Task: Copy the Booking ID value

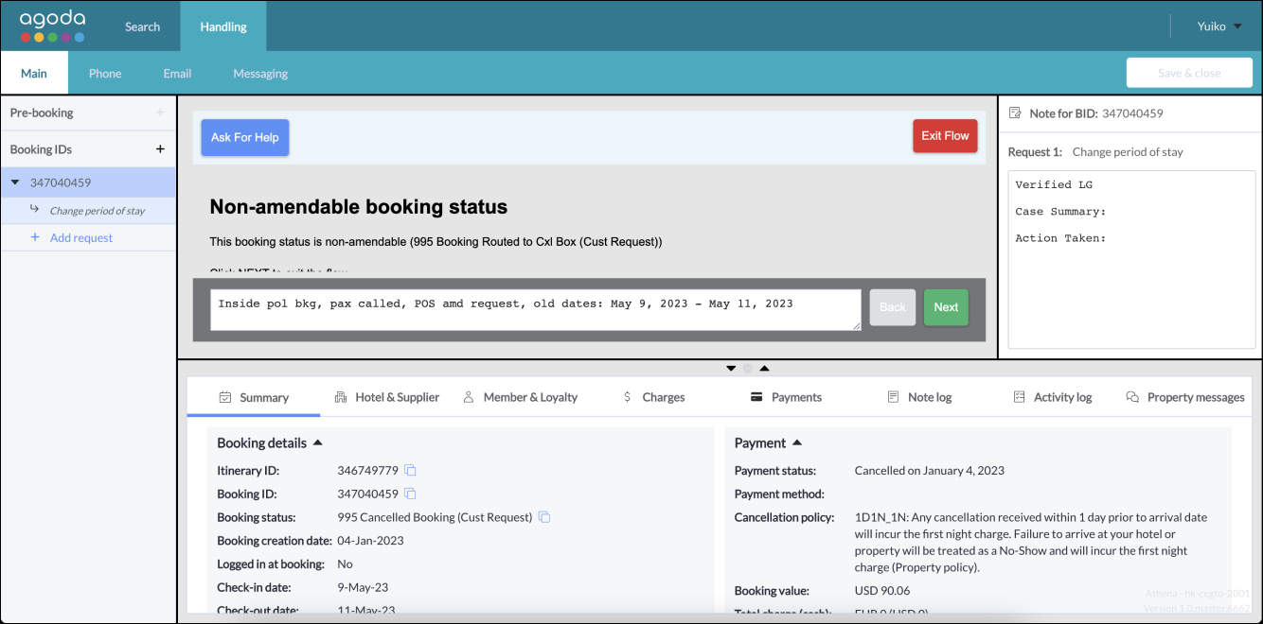Action: click(411, 494)
